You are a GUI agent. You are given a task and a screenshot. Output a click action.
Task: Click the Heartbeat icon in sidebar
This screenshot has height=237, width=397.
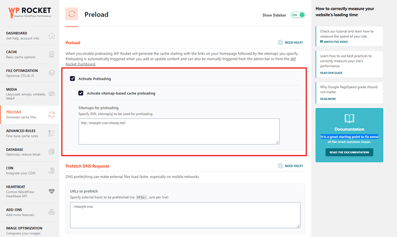point(51,191)
